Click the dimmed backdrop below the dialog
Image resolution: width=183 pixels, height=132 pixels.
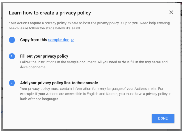[x=91, y=131]
